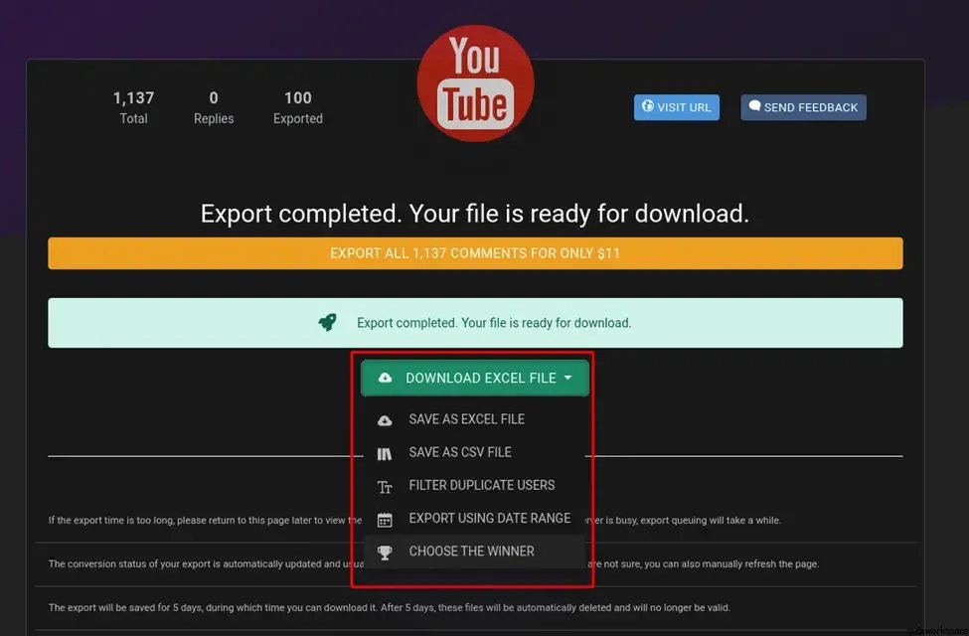Open the Send Feedback button
The width and height of the screenshot is (969, 636).
click(803, 107)
